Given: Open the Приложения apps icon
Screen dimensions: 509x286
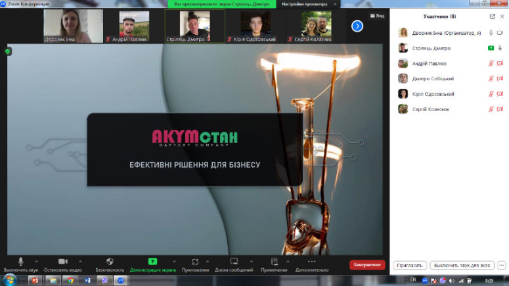Looking at the screenshot, I should (x=195, y=261).
